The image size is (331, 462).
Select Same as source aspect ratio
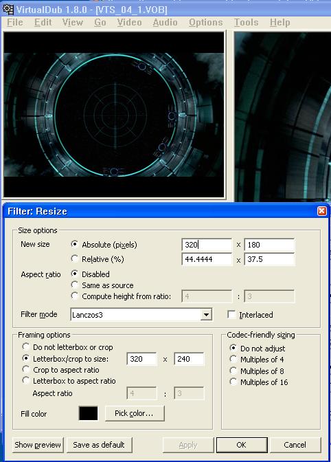pyautogui.click(x=74, y=285)
